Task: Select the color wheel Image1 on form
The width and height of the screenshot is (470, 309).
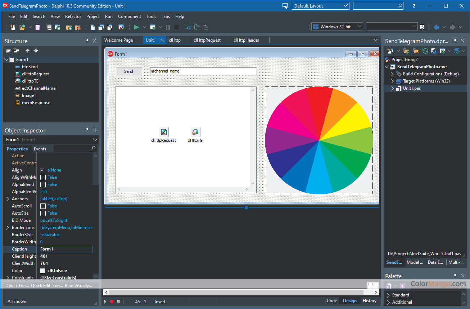Action: 319,140
